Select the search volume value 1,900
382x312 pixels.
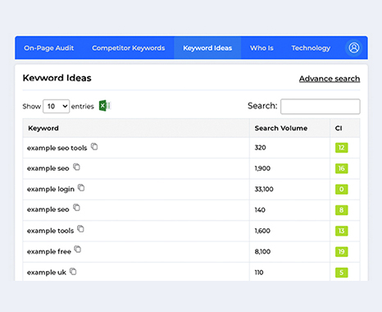click(262, 168)
